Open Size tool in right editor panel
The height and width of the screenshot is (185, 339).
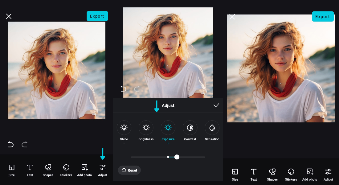(x=235, y=175)
